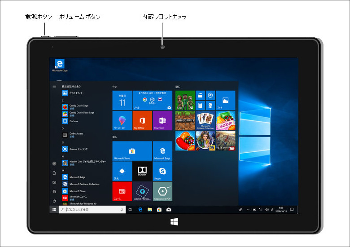The image size is (350, 247).
Task: Open Dolby Access in the app list
Action: point(73,135)
